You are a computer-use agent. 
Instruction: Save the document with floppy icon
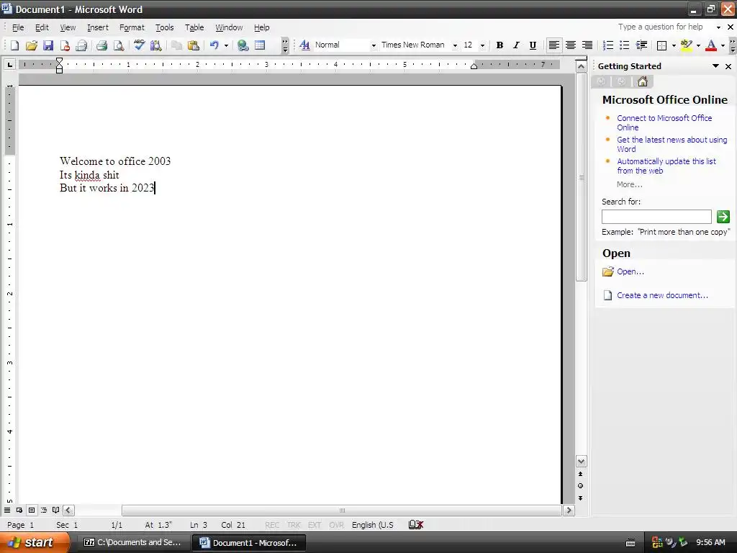pyautogui.click(x=48, y=45)
